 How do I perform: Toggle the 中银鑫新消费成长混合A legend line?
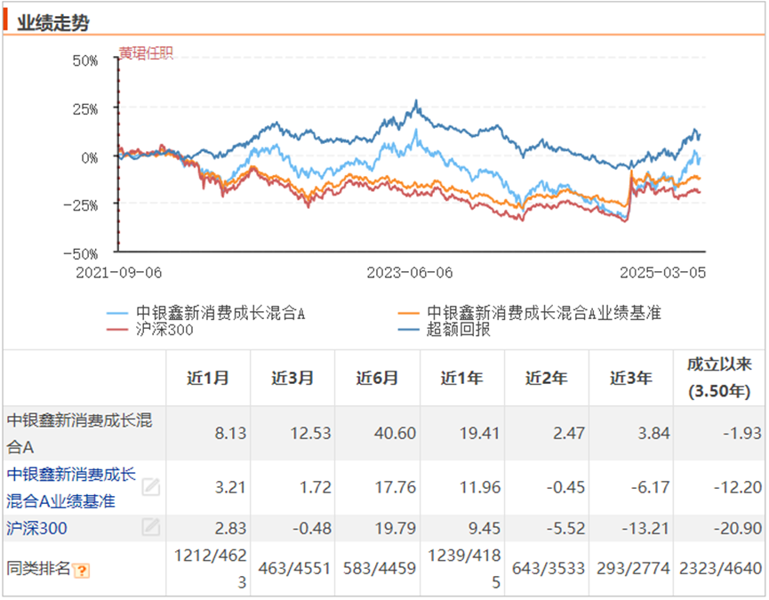(x=206, y=313)
